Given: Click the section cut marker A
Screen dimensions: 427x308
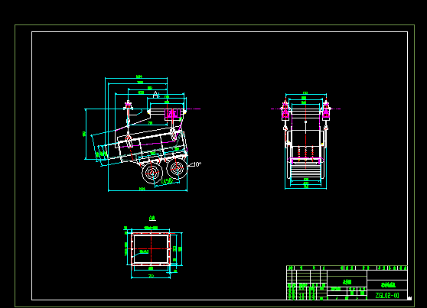Looking at the screenshot, I should (x=155, y=95).
